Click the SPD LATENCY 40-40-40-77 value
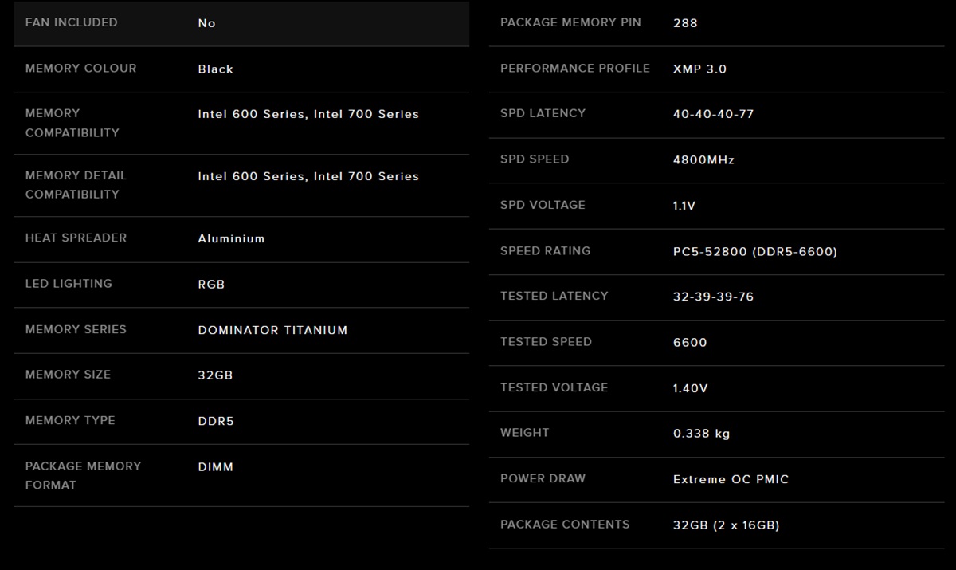 [x=713, y=114]
